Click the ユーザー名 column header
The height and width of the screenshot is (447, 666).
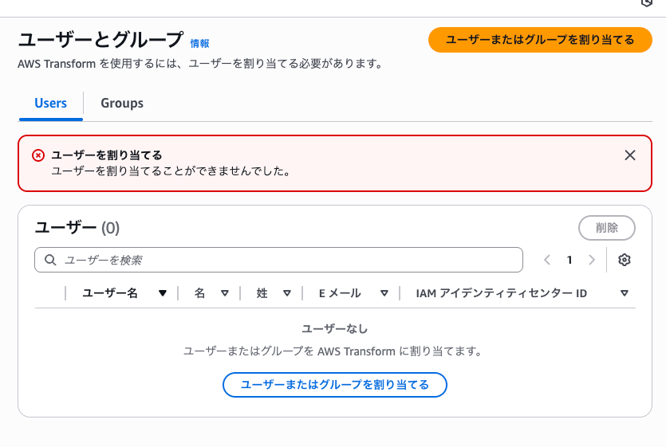tap(109, 293)
